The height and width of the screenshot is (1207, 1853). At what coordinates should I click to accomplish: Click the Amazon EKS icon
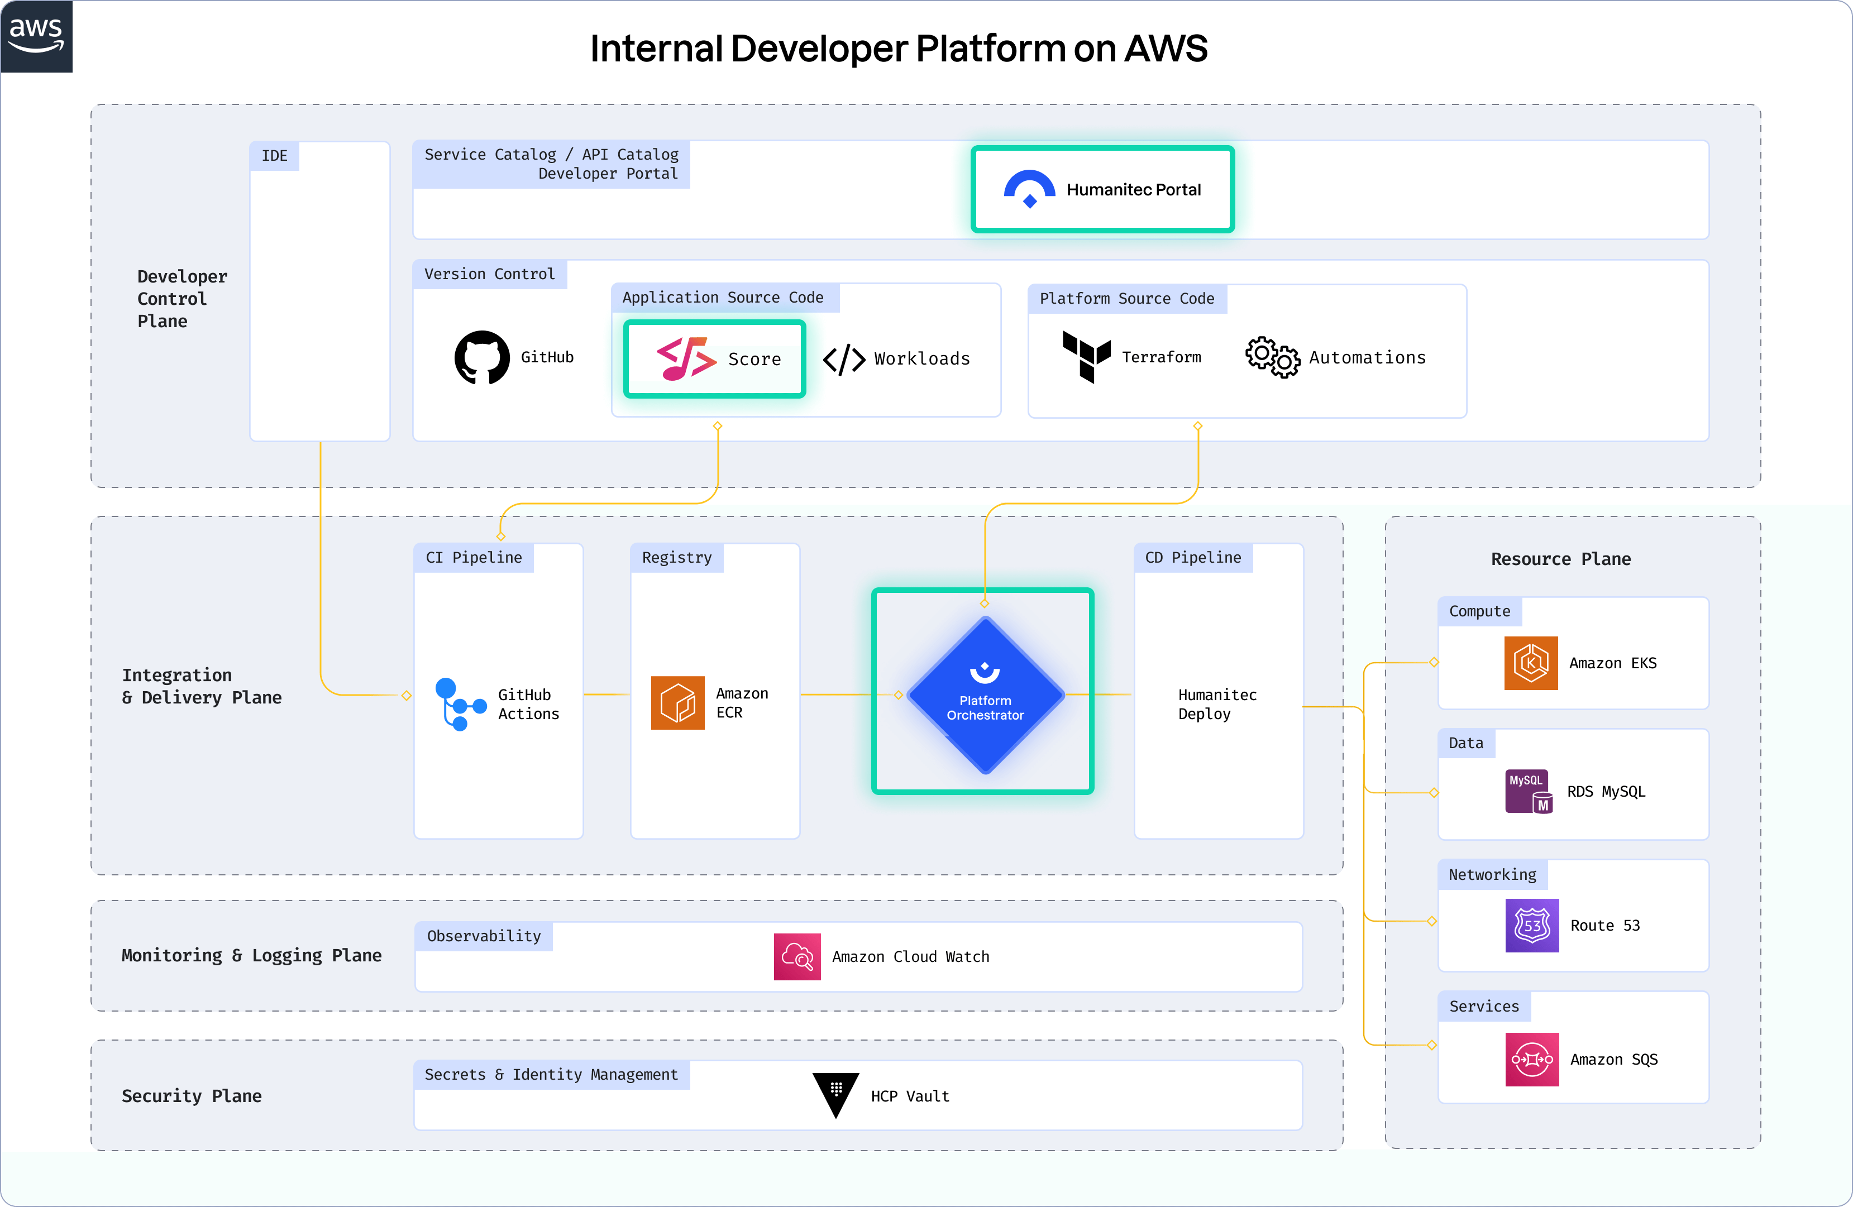tap(1531, 663)
